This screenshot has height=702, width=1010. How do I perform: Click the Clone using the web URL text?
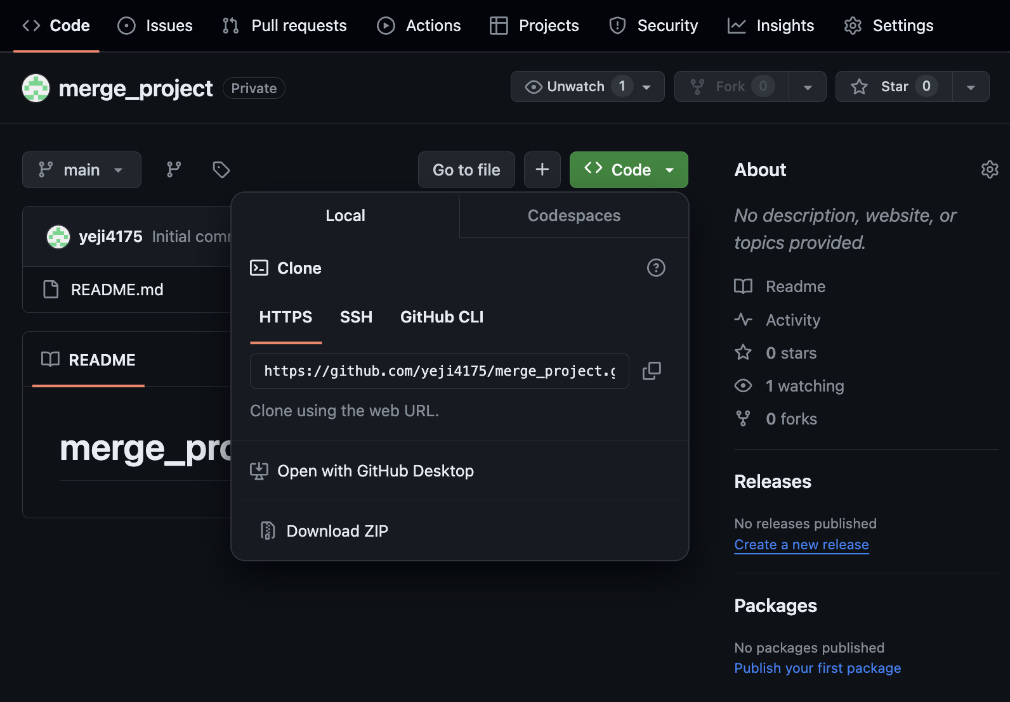[x=344, y=411]
